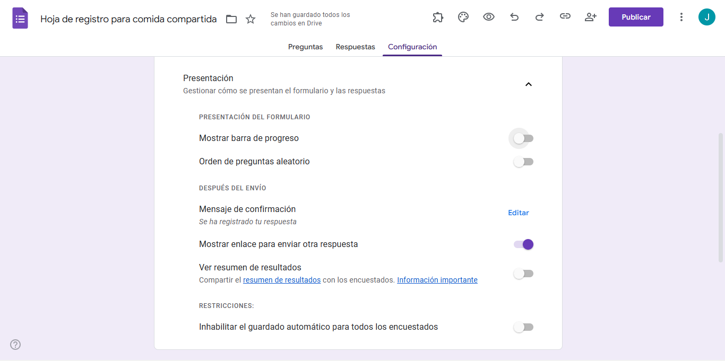The image size is (725, 361).
Task: Enable Mostrar barra de progreso
Action: pos(522,138)
